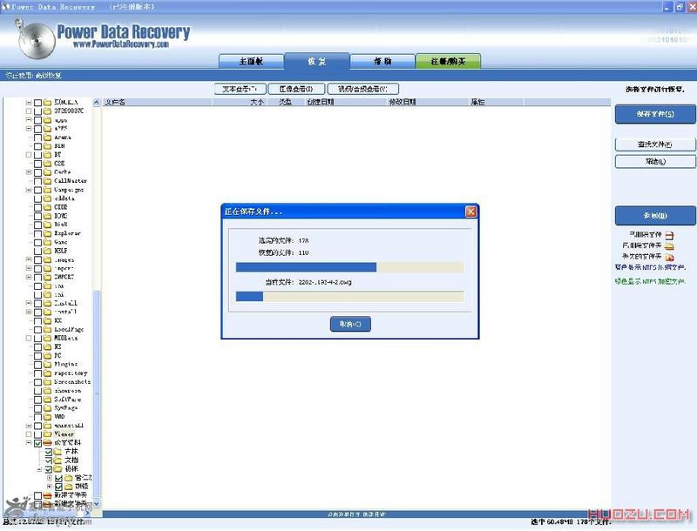The width and height of the screenshot is (697, 531).
Task: Click the 图像查看(I) button
Action: [296, 90]
